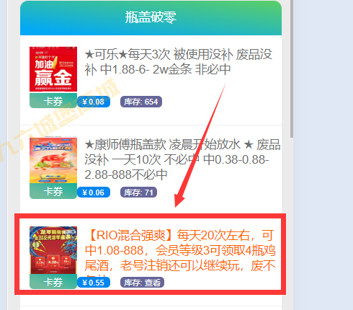
Task: Check the 库存: 654 stock badge
Action: click(141, 102)
